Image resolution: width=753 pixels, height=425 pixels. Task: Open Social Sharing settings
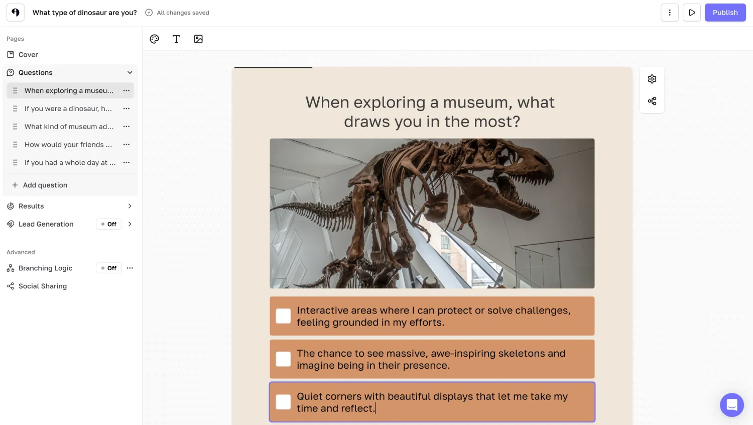pyautogui.click(x=43, y=286)
